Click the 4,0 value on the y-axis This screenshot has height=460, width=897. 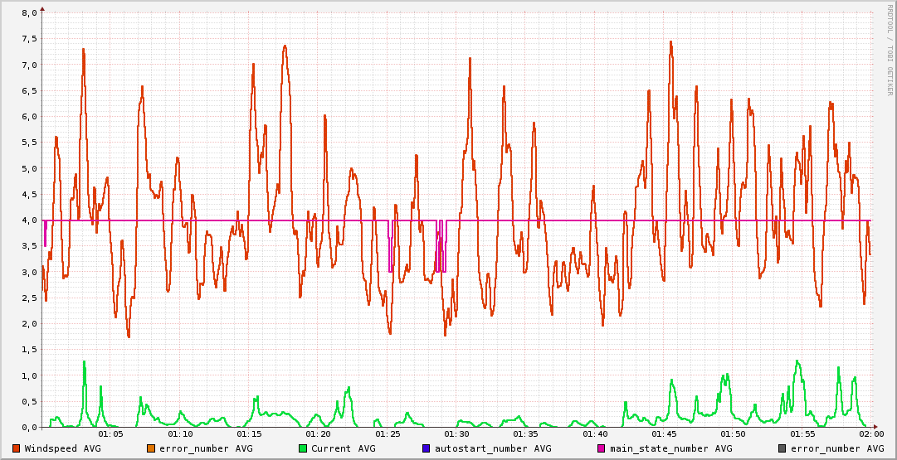28,220
